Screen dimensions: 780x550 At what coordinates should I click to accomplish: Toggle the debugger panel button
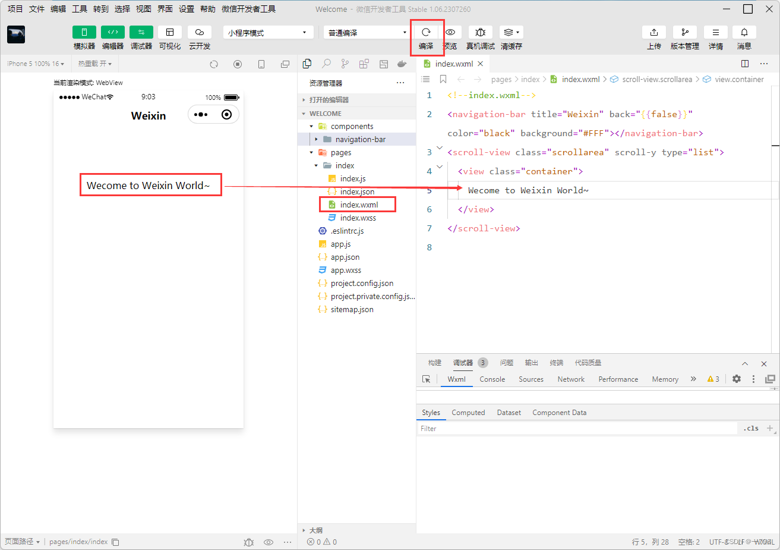coord(141,32)
